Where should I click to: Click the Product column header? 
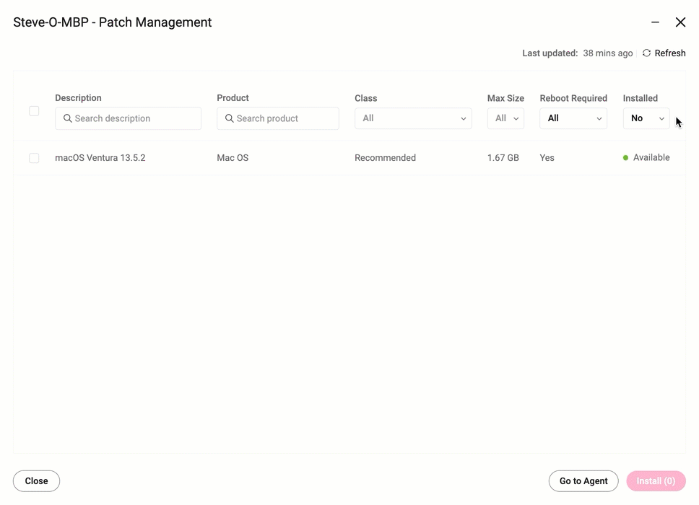[x=233, y=98]
